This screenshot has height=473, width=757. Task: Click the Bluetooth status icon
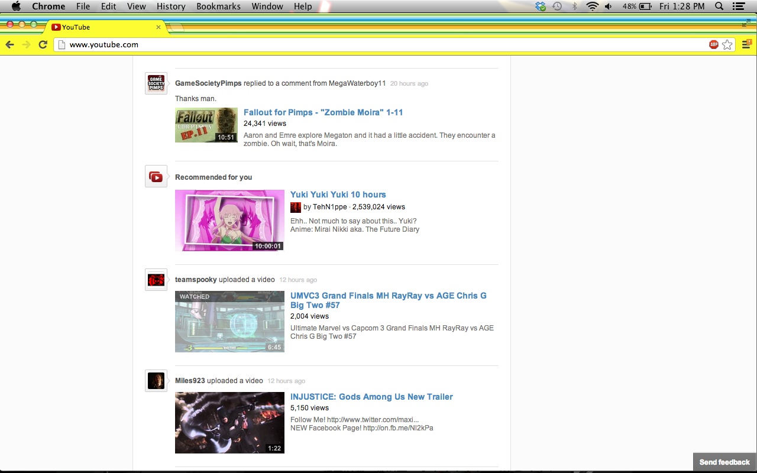(574, 7)
